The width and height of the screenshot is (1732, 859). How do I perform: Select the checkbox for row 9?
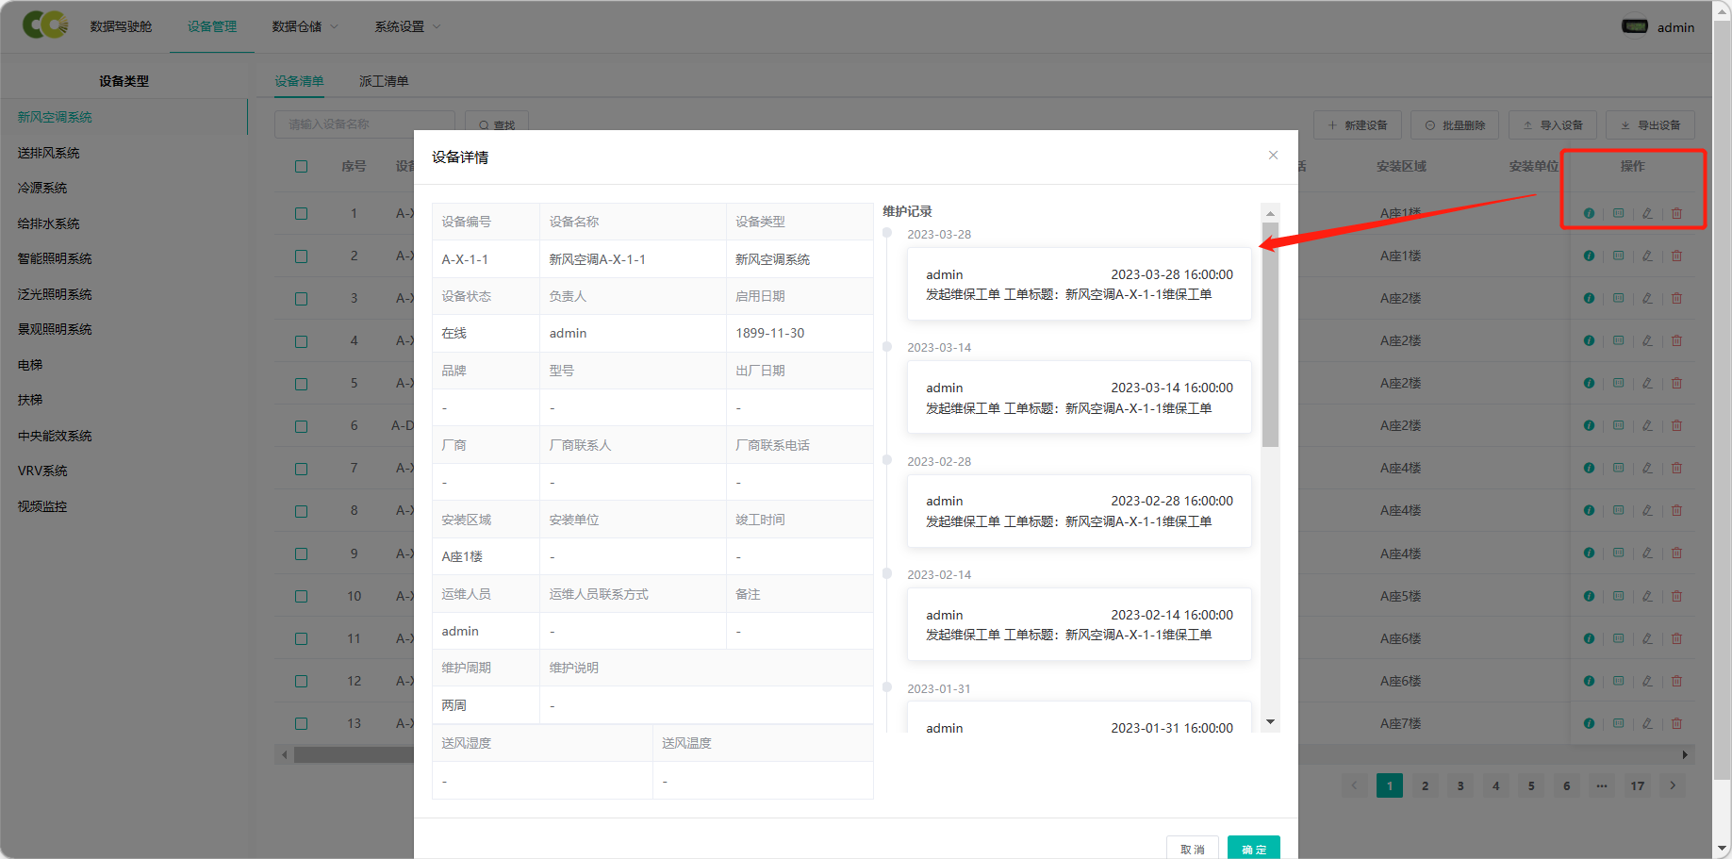click(301, 553)
